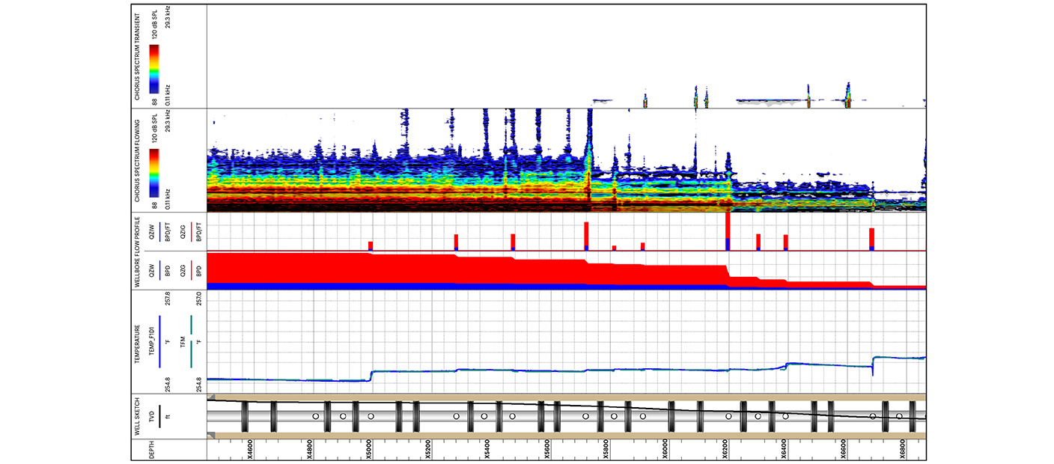This screenshot has width=1054, height=464.
Task: Click the Chorus Spectrum Flowing color scale bar
Action: click(x=153, y=173)
